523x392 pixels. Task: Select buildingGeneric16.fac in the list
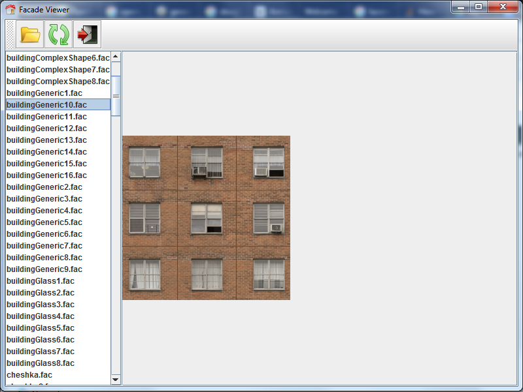coord(58,175)
